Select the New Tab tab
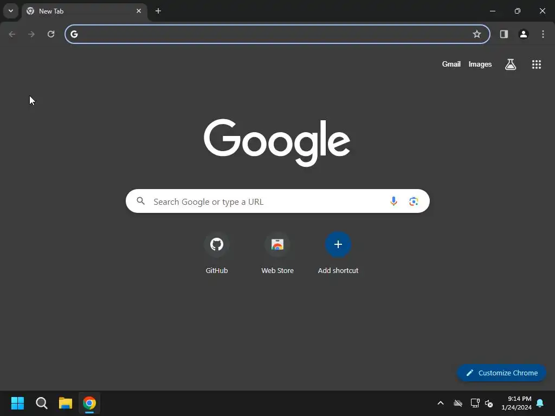Image resolution: width=555 pixels, height=416 pixels. (85, 11)
